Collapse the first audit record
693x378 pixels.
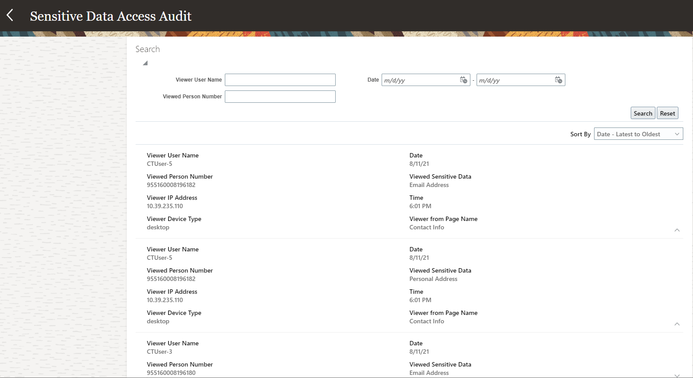click(677, 230)
